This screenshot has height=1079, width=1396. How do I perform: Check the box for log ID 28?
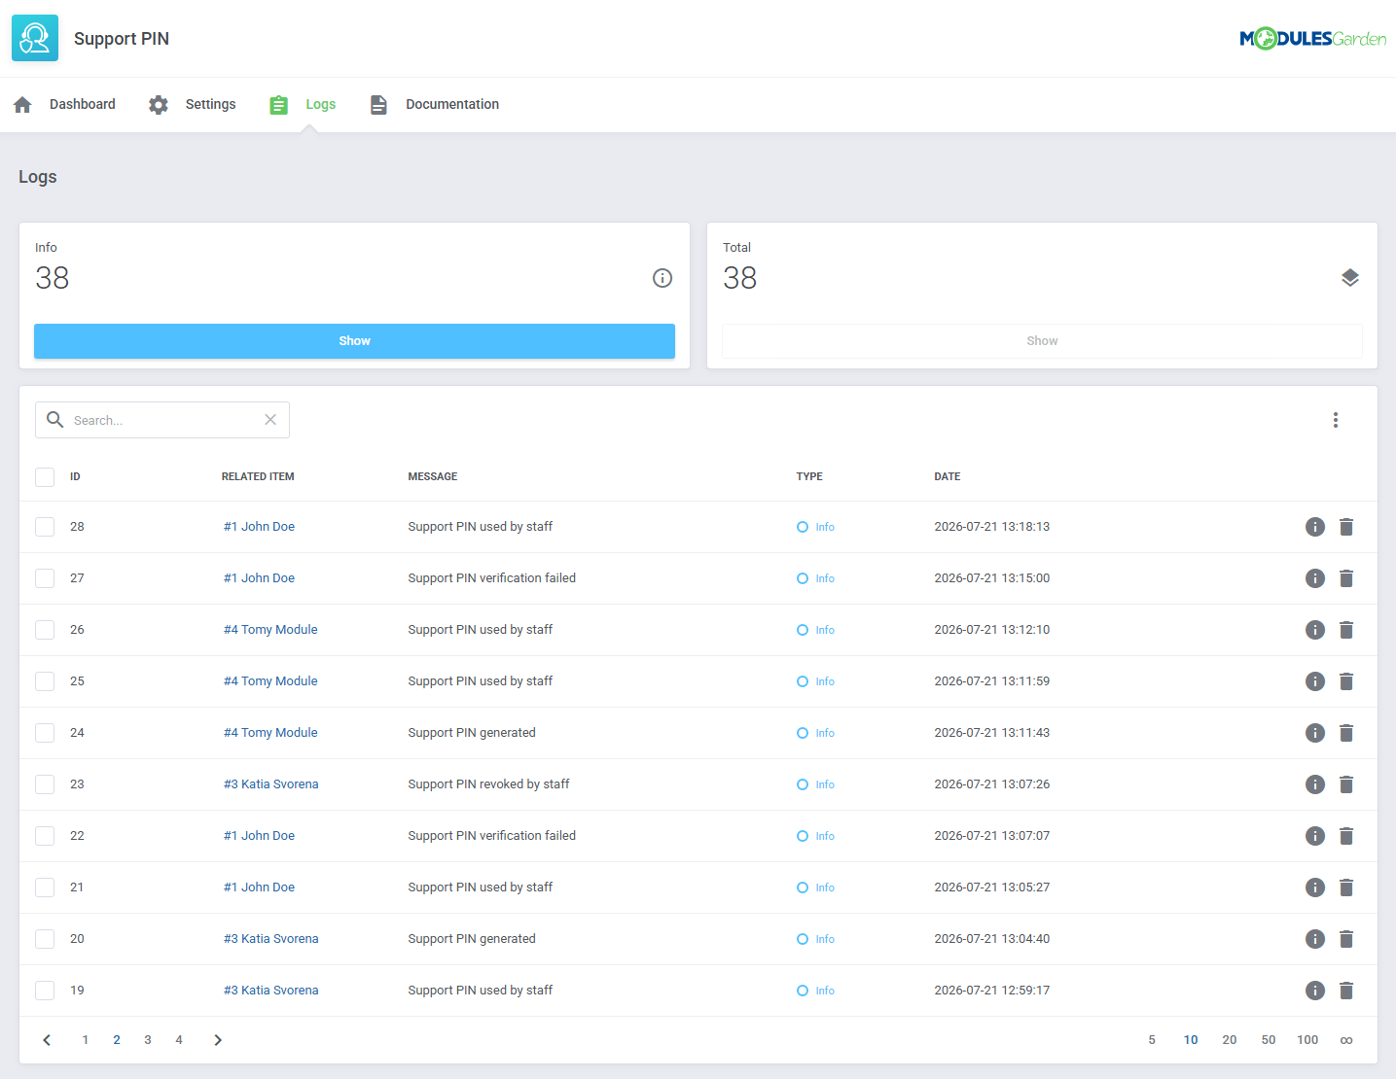coord(45,527)
